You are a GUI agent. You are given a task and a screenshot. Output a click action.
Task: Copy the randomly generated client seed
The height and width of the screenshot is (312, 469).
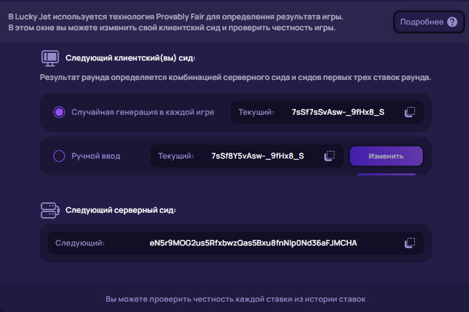click(x=410, y=112)
